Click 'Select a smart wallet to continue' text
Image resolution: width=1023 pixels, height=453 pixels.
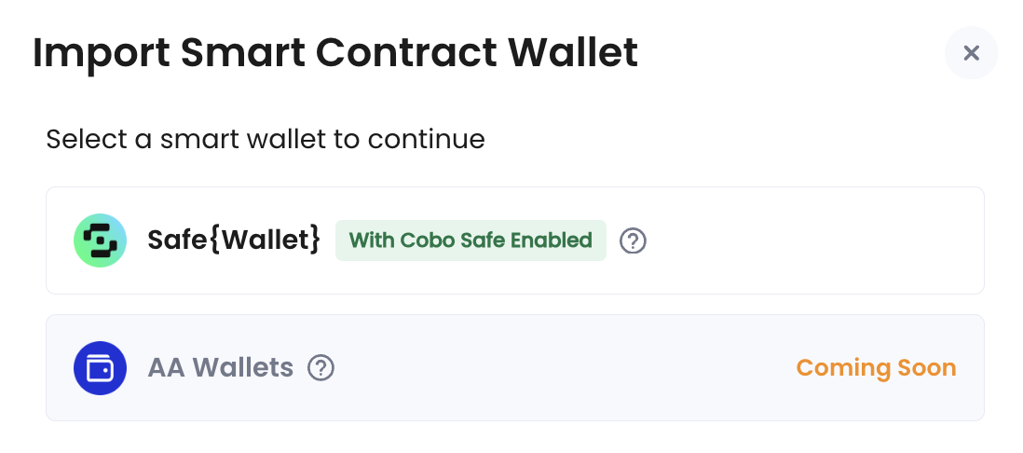(266, 139)
